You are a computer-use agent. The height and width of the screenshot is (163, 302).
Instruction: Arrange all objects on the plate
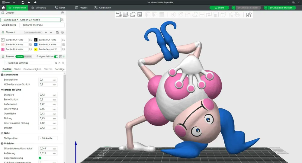pyautogui.click(x=140, y=14)
